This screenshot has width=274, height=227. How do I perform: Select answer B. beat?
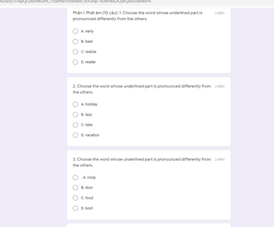tap(75, 41)
